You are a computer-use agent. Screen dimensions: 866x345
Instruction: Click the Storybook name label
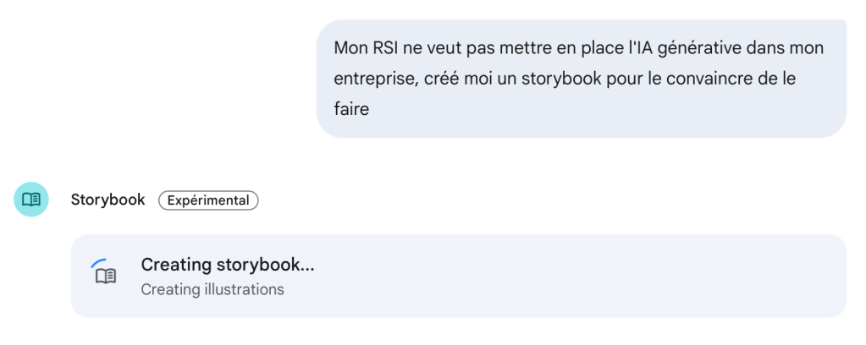(108, 200)
